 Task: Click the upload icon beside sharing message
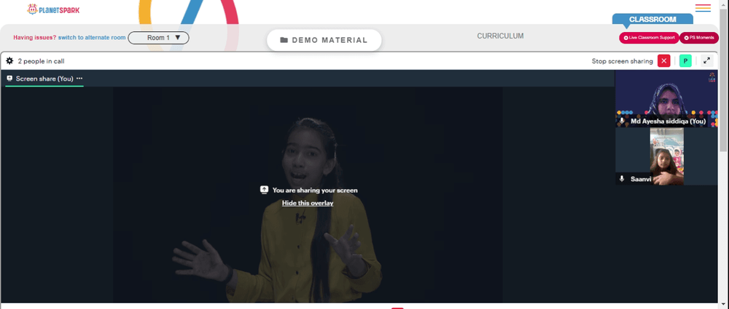[x=264, y=190]
